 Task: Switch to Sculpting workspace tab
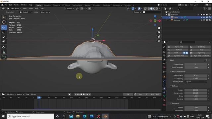tap(56, 5)
